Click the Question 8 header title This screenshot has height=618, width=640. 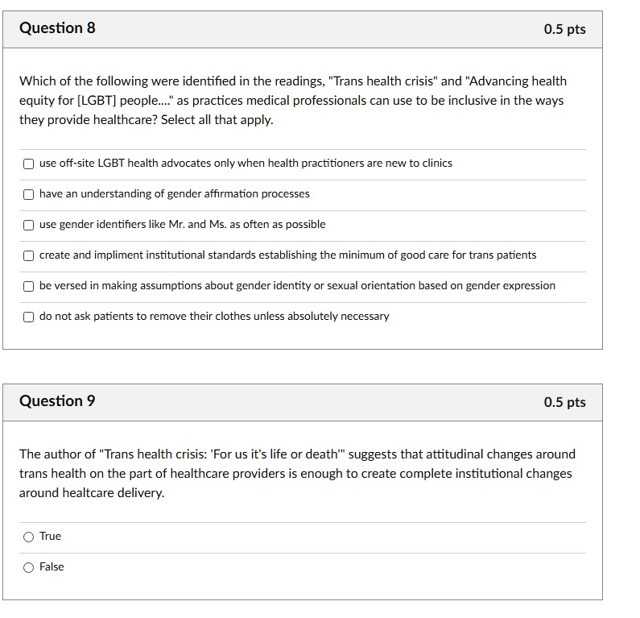57,27
